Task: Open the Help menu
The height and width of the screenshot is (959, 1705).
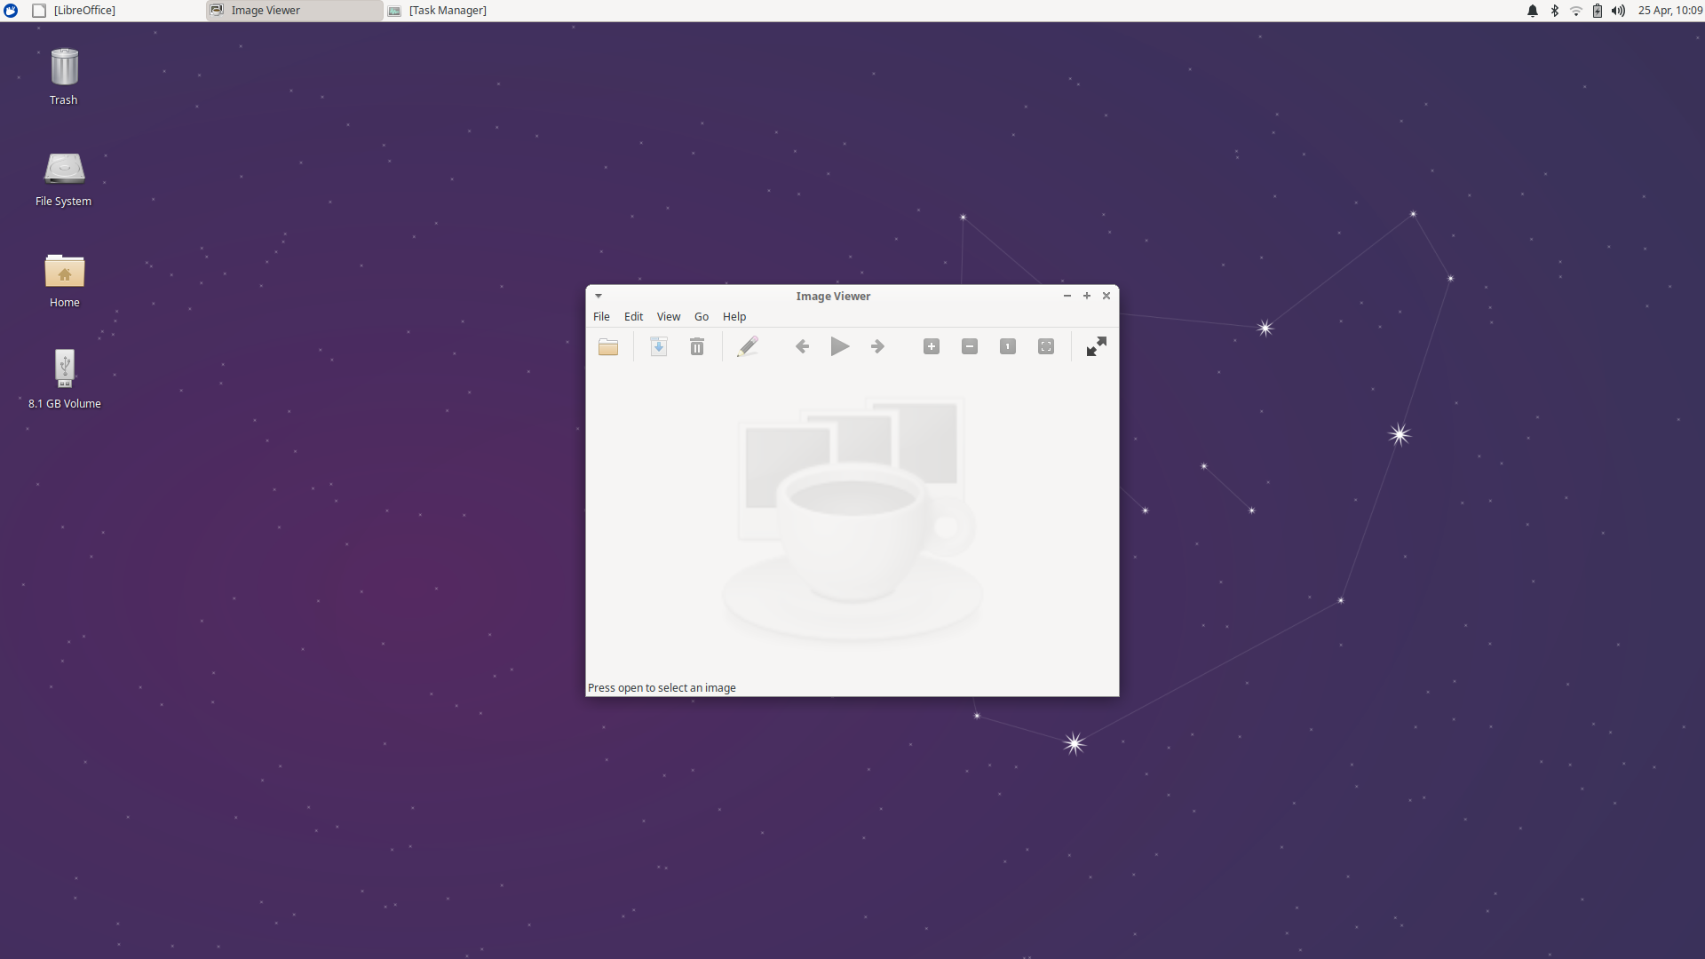Action: point(734,317)
